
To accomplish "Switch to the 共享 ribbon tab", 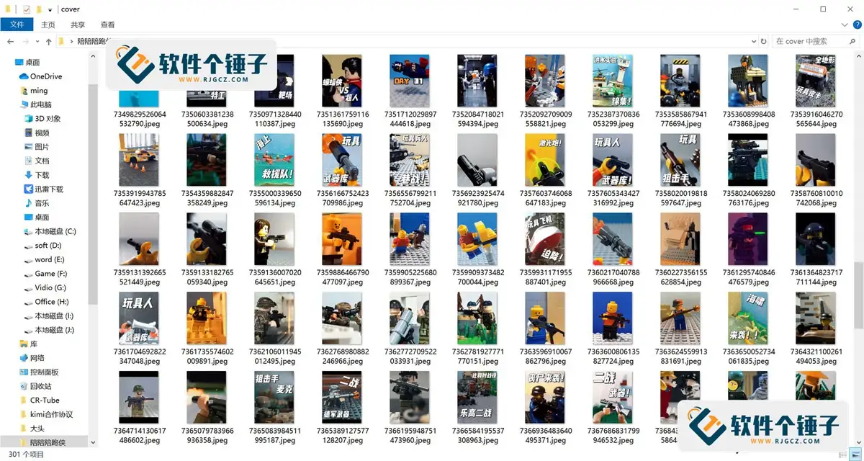I will (x=78, y=24).
